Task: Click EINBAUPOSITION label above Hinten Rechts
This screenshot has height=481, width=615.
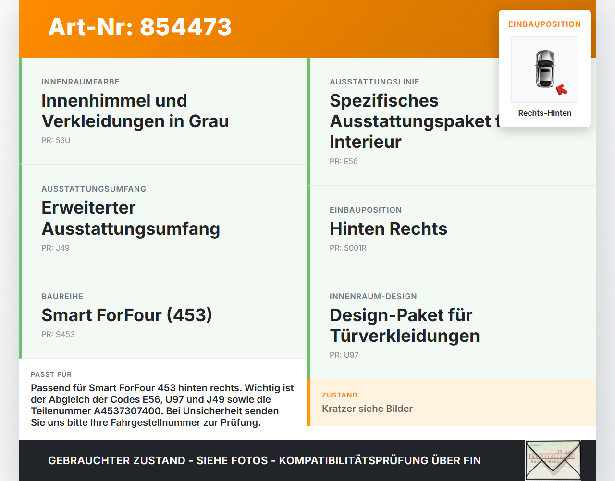Action: pos(366,210)
